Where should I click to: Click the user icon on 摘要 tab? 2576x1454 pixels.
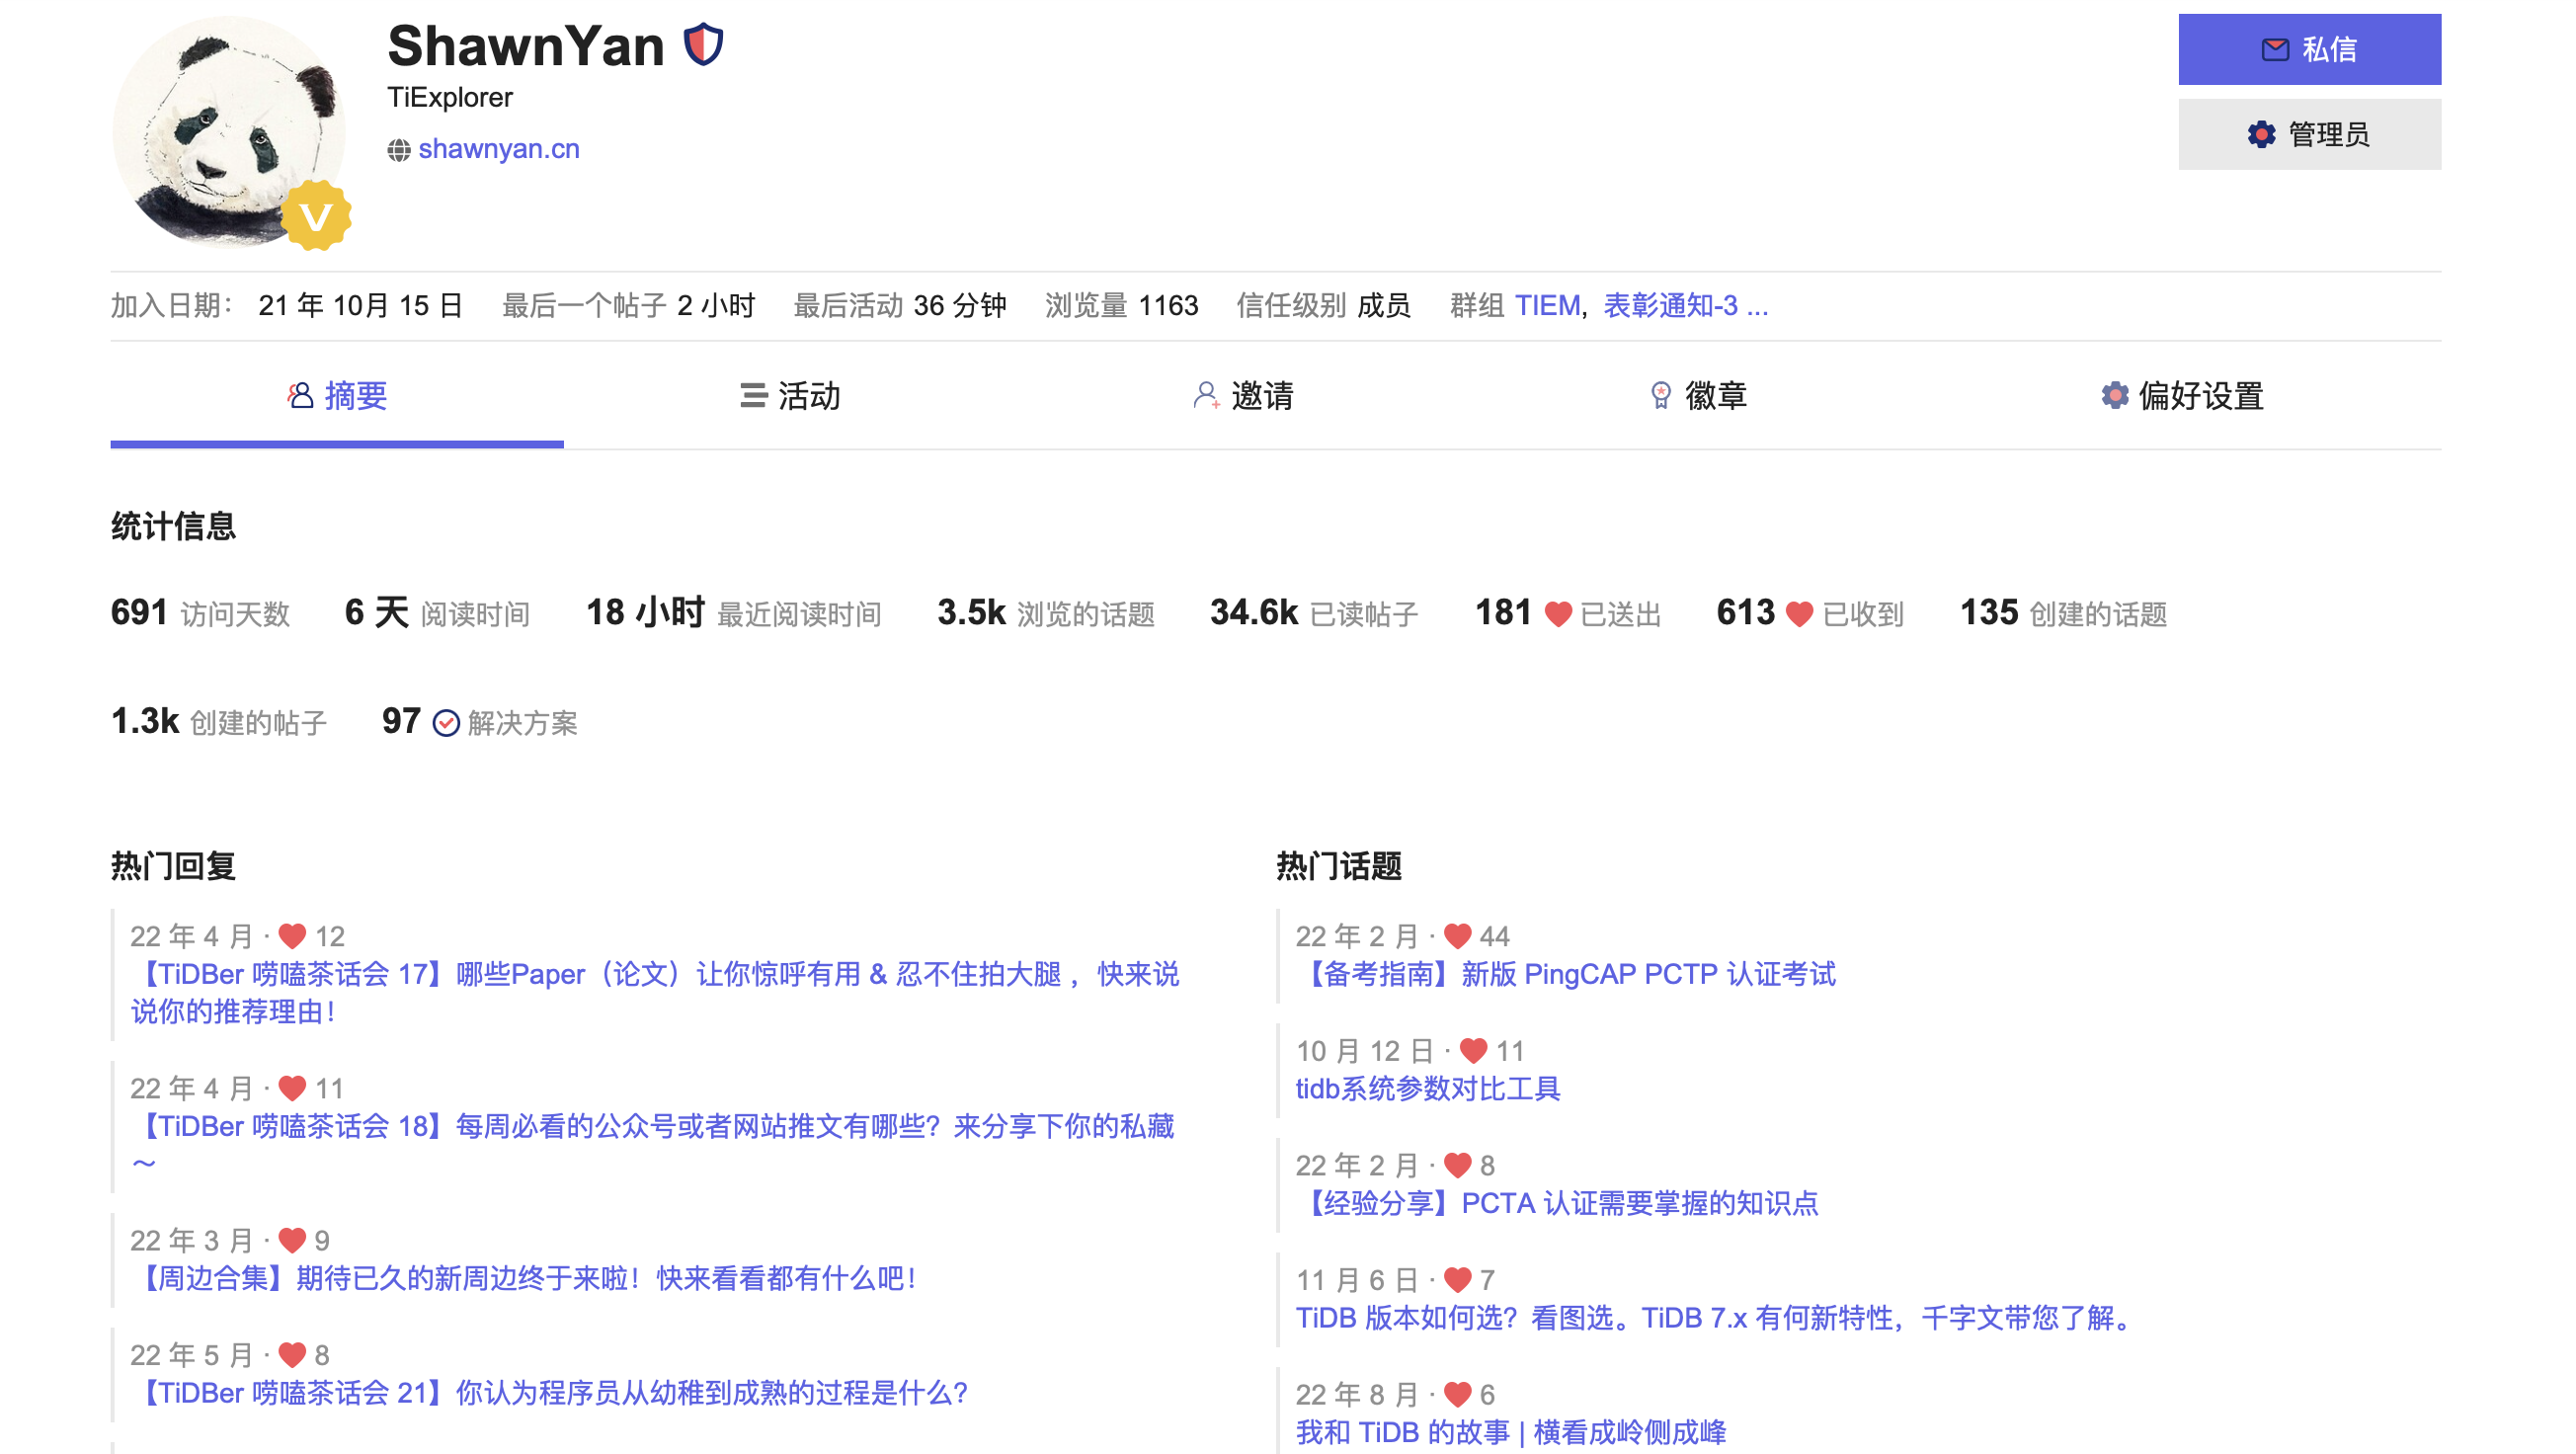(300, 395)
